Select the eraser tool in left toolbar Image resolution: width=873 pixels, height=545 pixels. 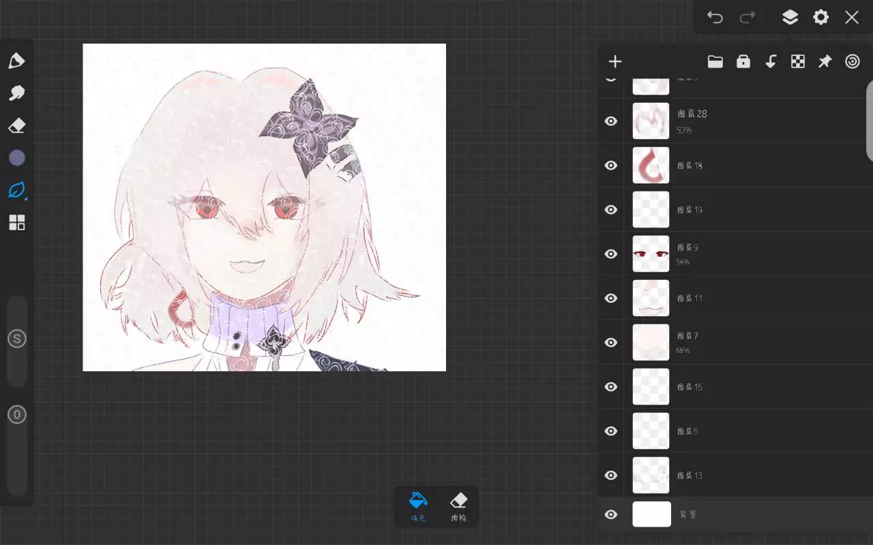click(16, 126)
